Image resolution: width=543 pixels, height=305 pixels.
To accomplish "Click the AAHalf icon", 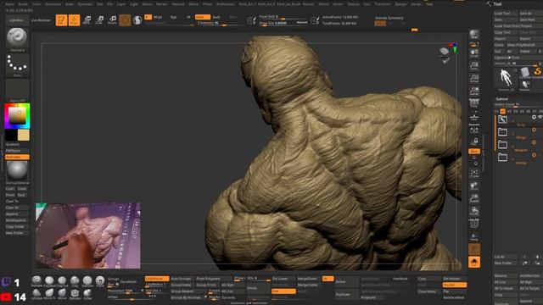I will (x=474, y=91).
